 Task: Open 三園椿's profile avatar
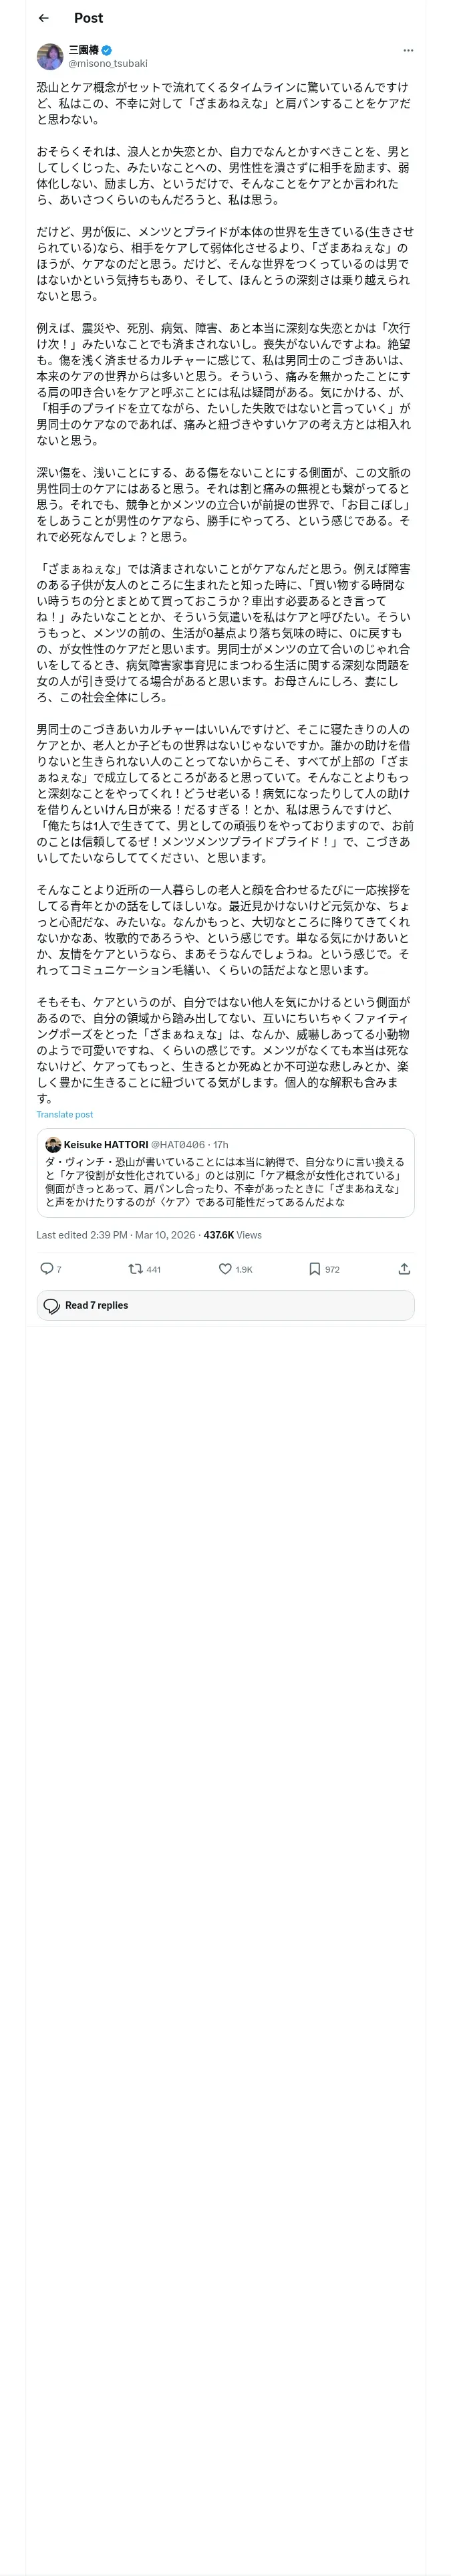click(x=50, y=56)
